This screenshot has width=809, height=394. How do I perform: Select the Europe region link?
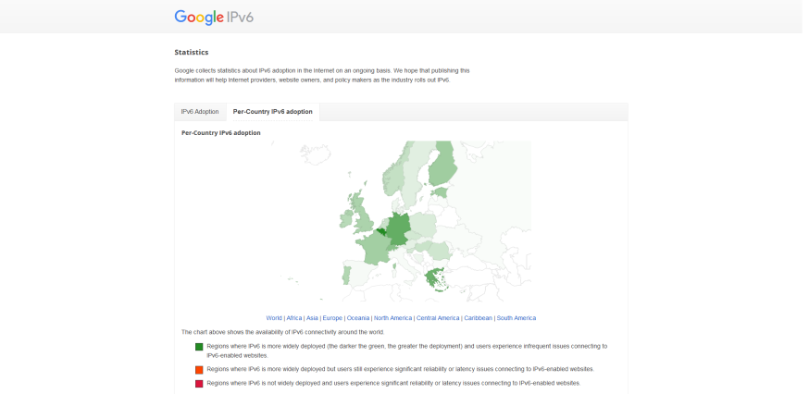(332, 318)
